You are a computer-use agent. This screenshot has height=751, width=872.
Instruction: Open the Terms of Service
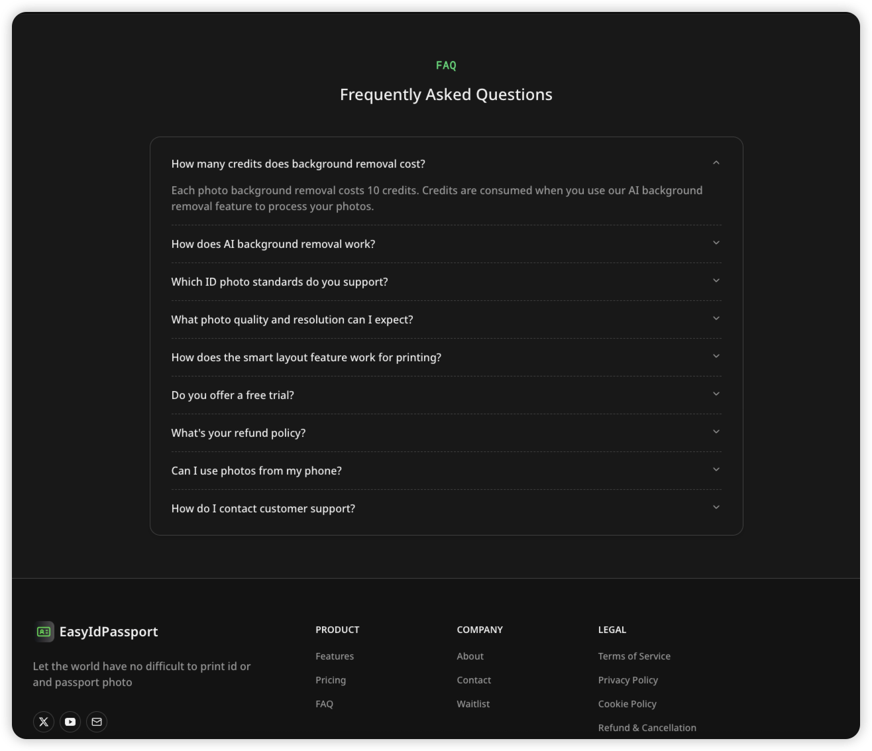pos(634,656)
